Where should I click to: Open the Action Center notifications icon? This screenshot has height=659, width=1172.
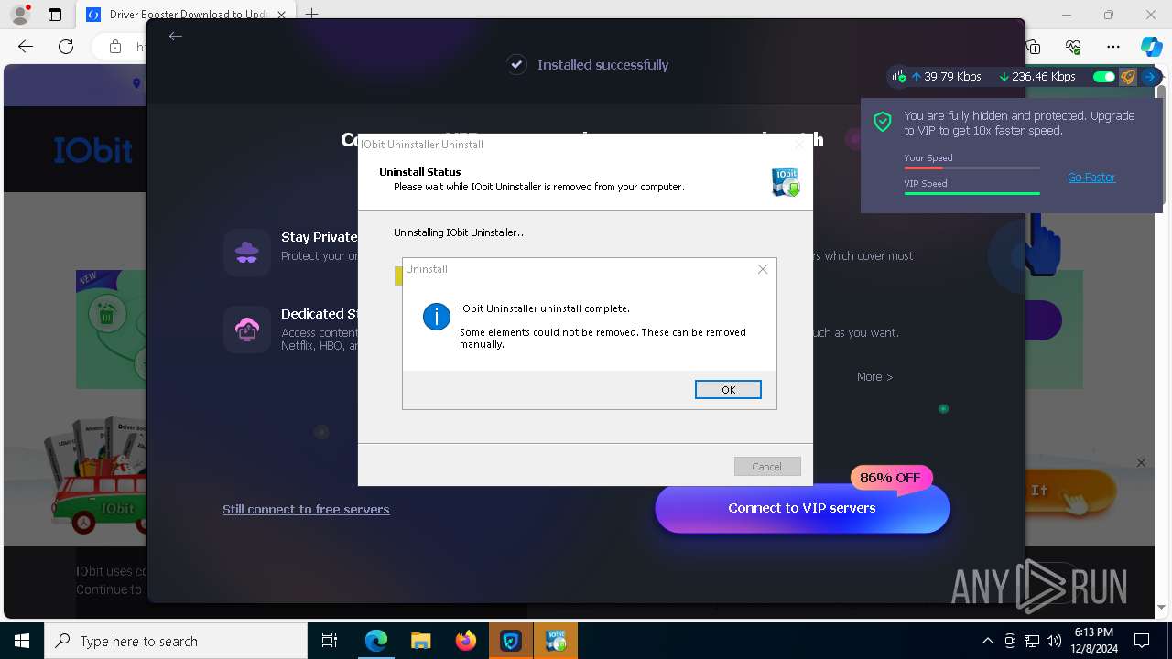pyautogui.click(x=1142, y=641)
